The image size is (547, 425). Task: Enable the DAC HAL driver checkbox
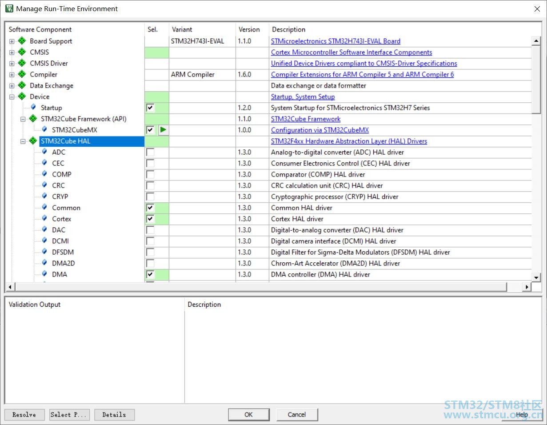point(150,230)
